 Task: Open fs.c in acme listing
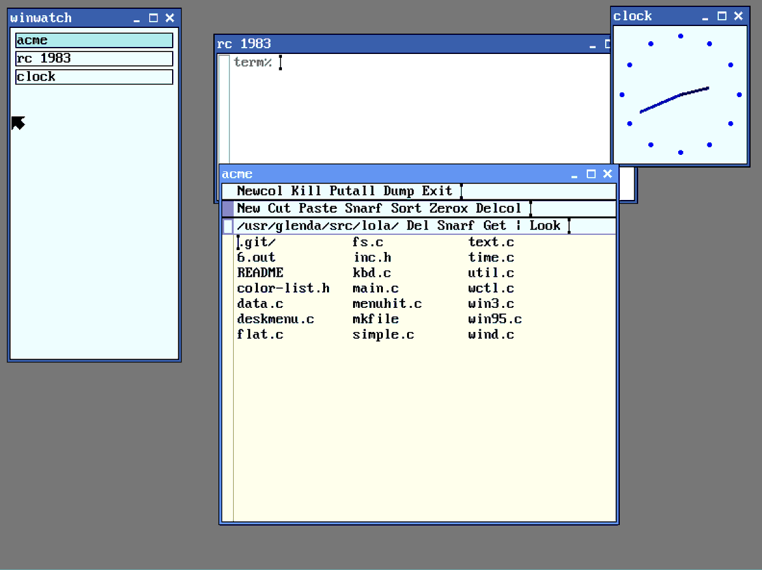[368, 242]
